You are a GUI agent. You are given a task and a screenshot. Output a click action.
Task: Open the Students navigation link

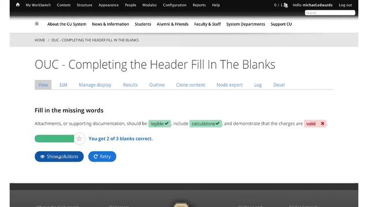click(143, 24)
